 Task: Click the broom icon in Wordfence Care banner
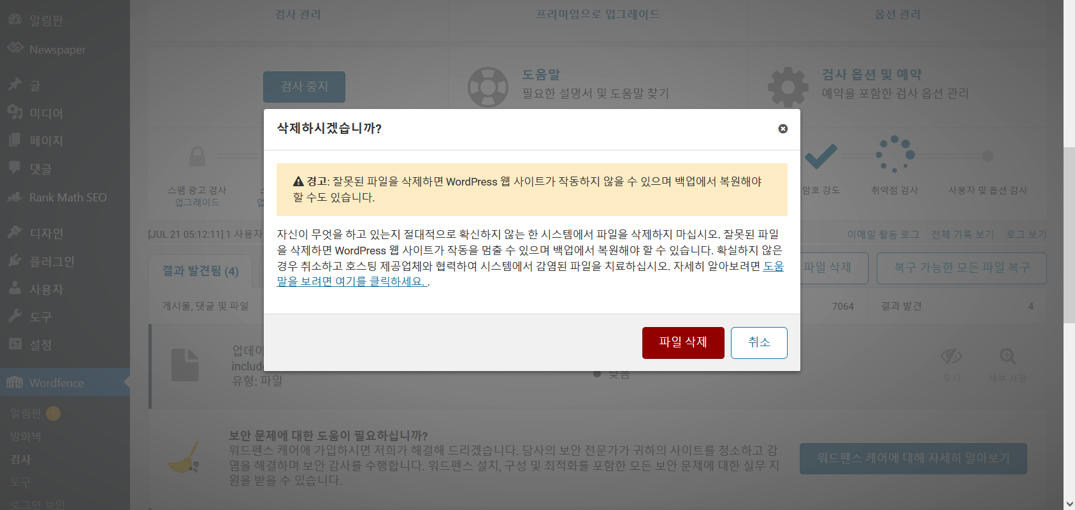(184, 457)
